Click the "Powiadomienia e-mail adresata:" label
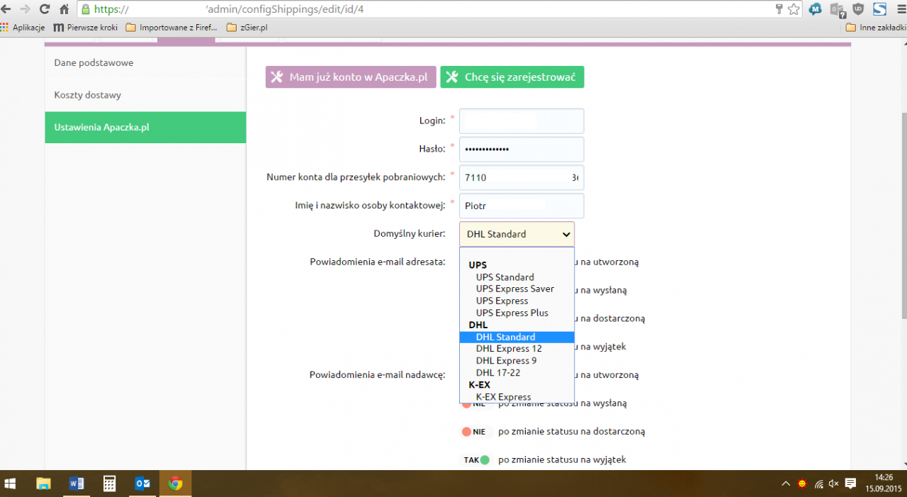The width and height of the screenshot is (907, 497). [377, 262]
